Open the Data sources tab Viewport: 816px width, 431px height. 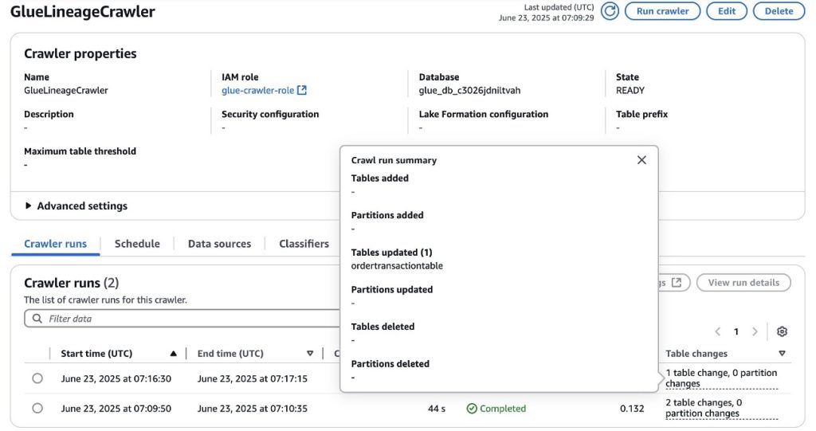[219, 244]
